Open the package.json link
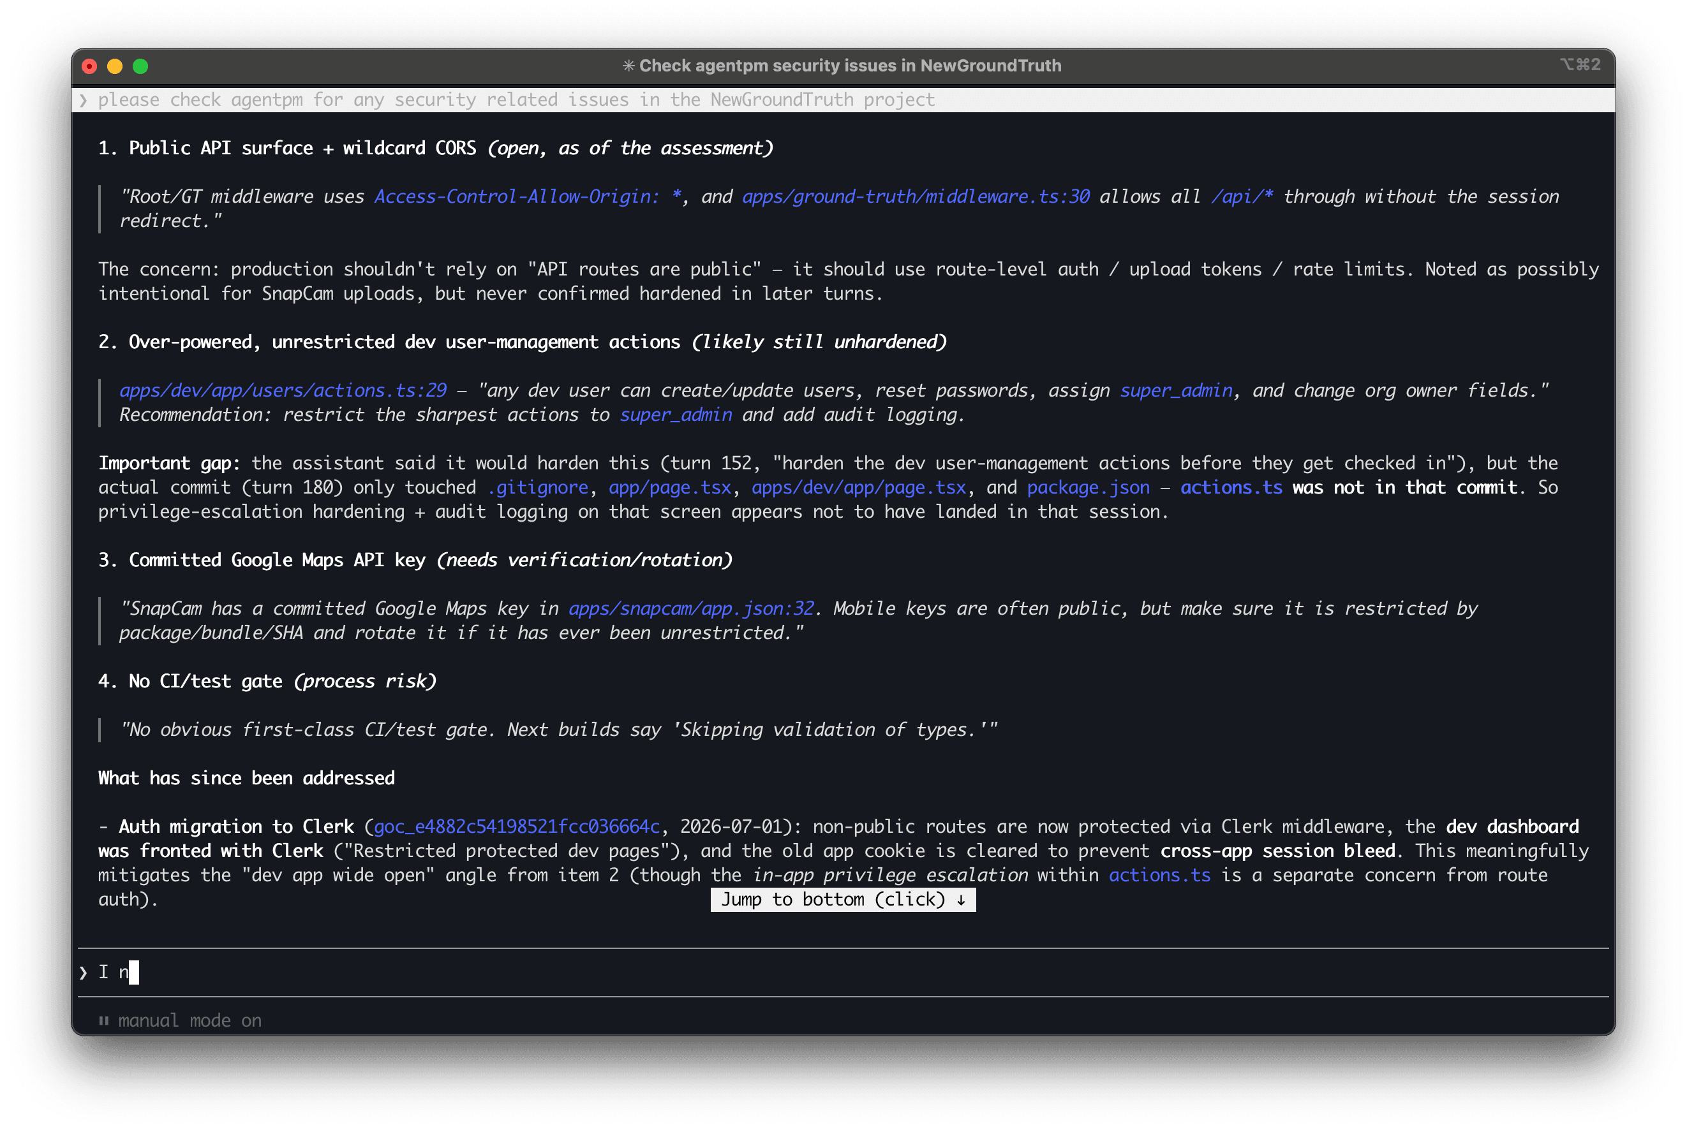 pos(1088,488)
